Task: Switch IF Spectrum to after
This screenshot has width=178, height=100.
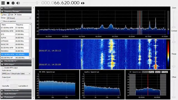Action: pyautogui.click(x=151, y=72)
